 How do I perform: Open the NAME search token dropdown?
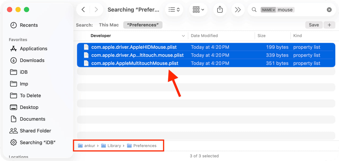coord(268,10)
